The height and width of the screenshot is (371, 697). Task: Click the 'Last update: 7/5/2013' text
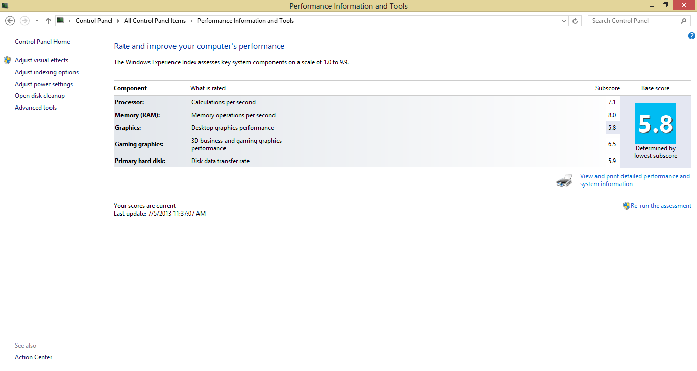pos(160,214)
